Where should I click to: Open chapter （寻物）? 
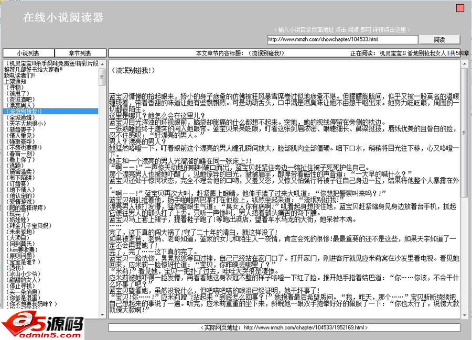(x=15, y=87)
